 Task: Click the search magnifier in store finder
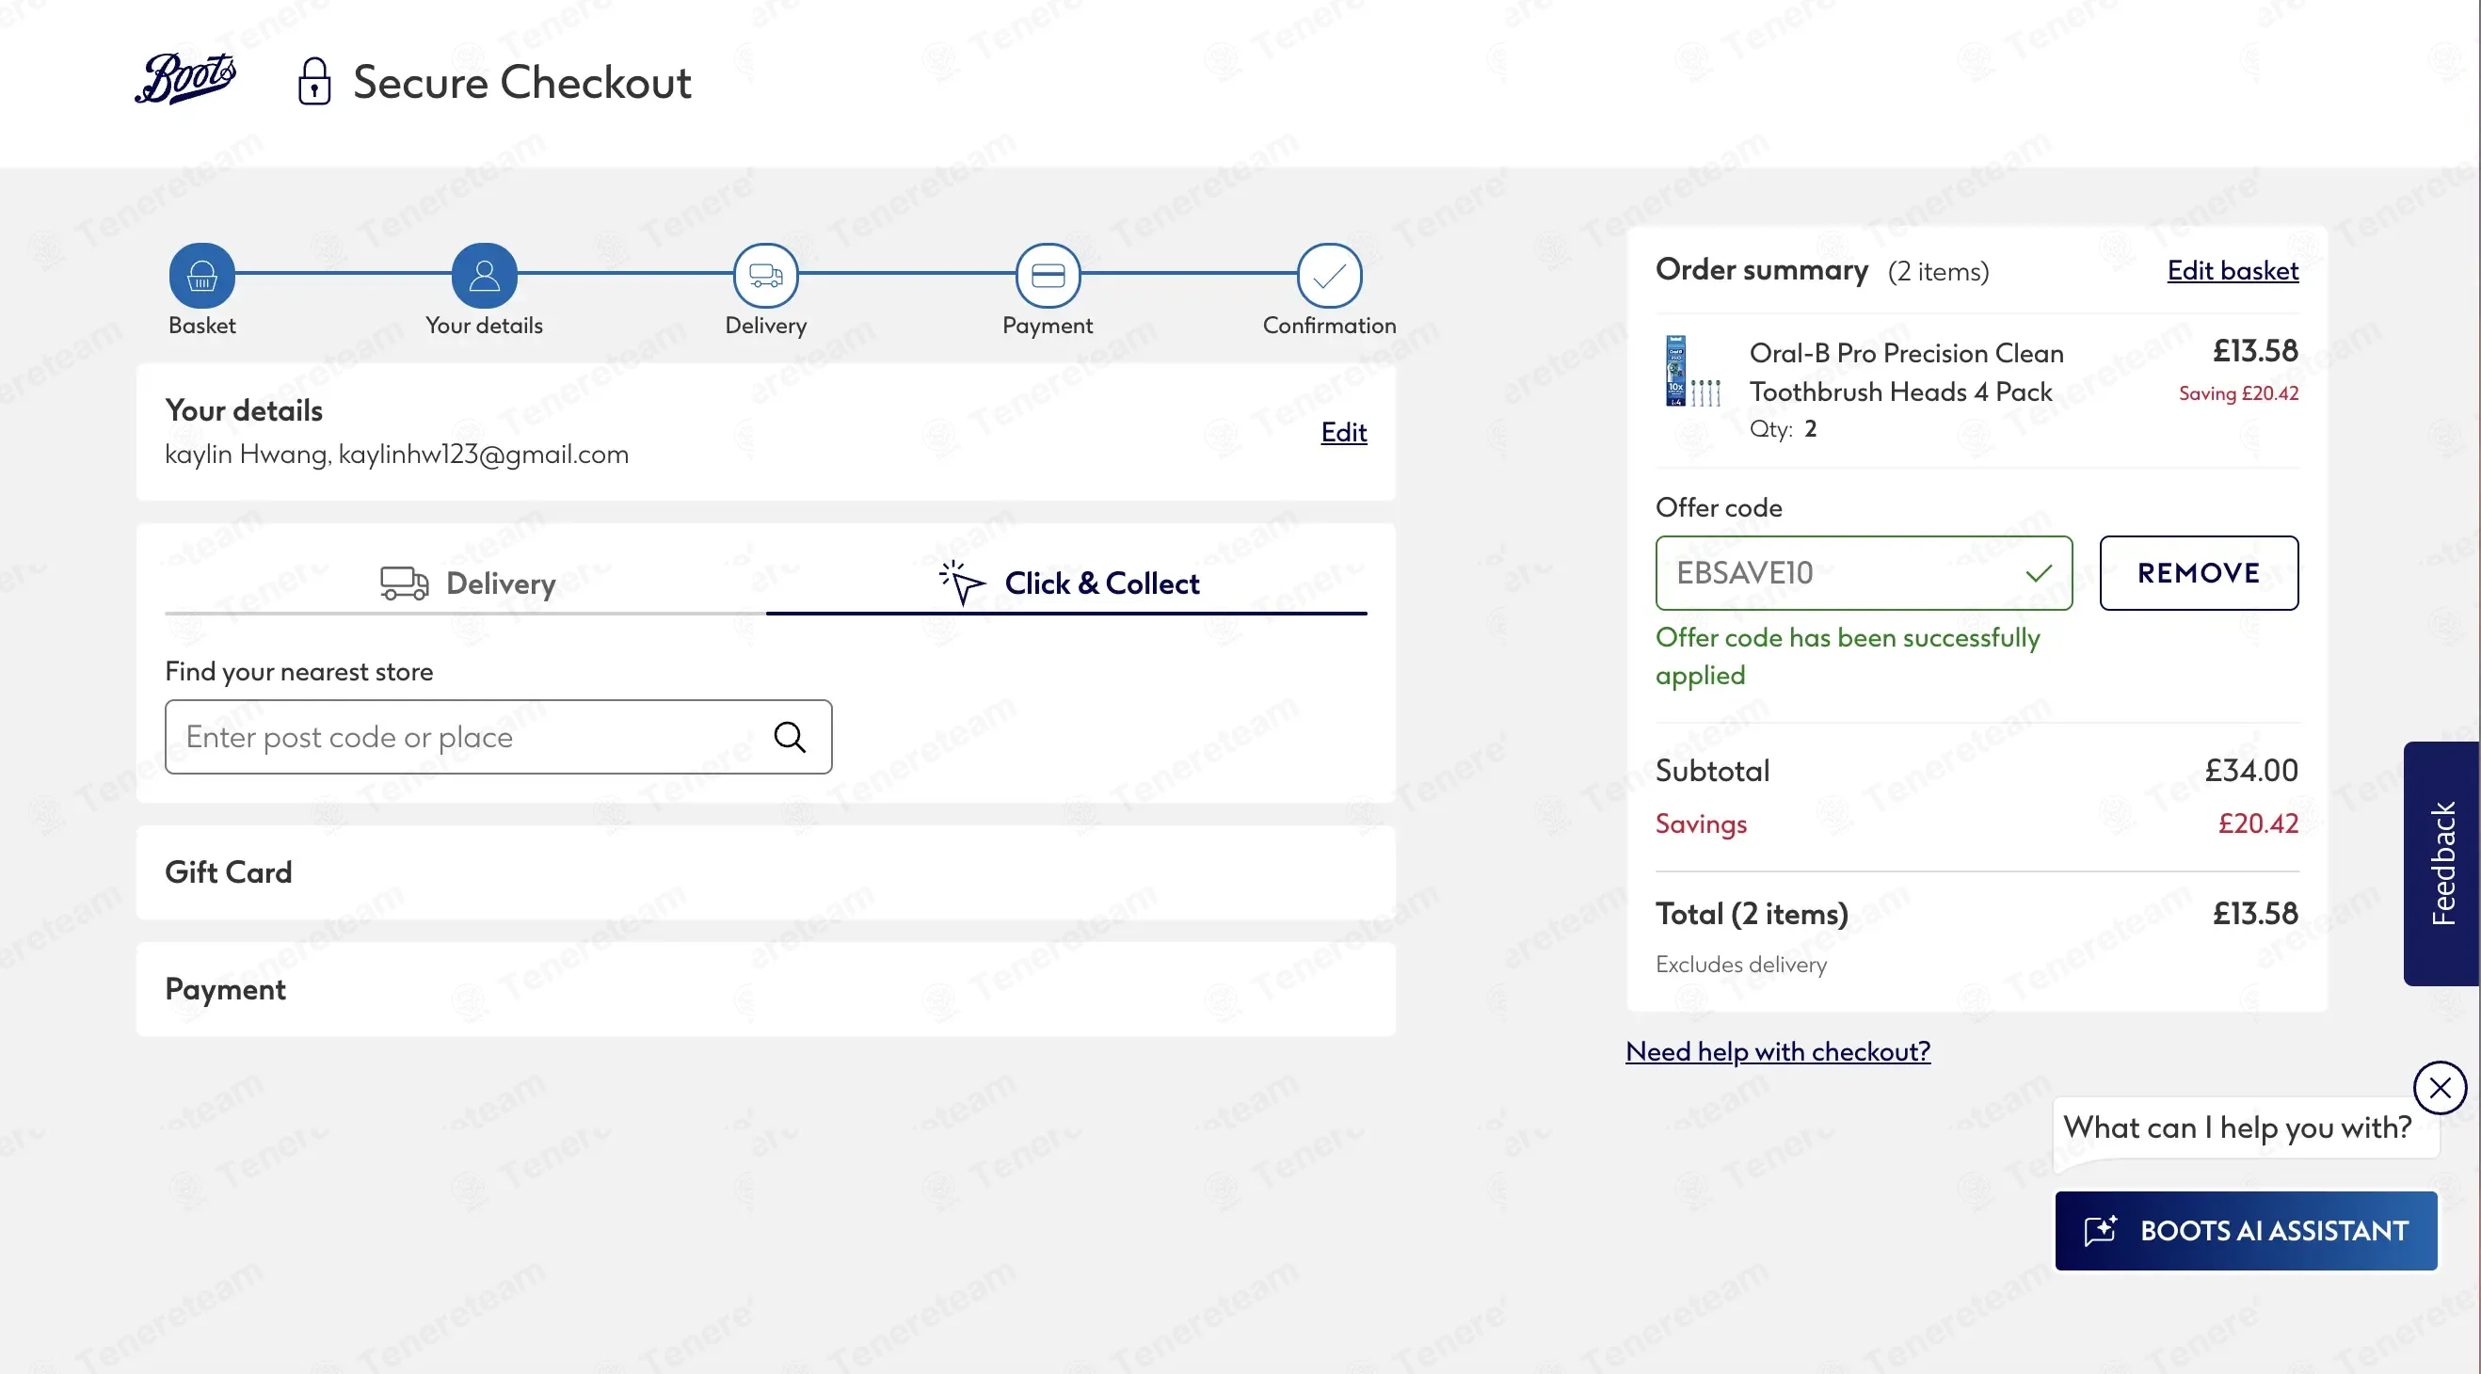790,737
